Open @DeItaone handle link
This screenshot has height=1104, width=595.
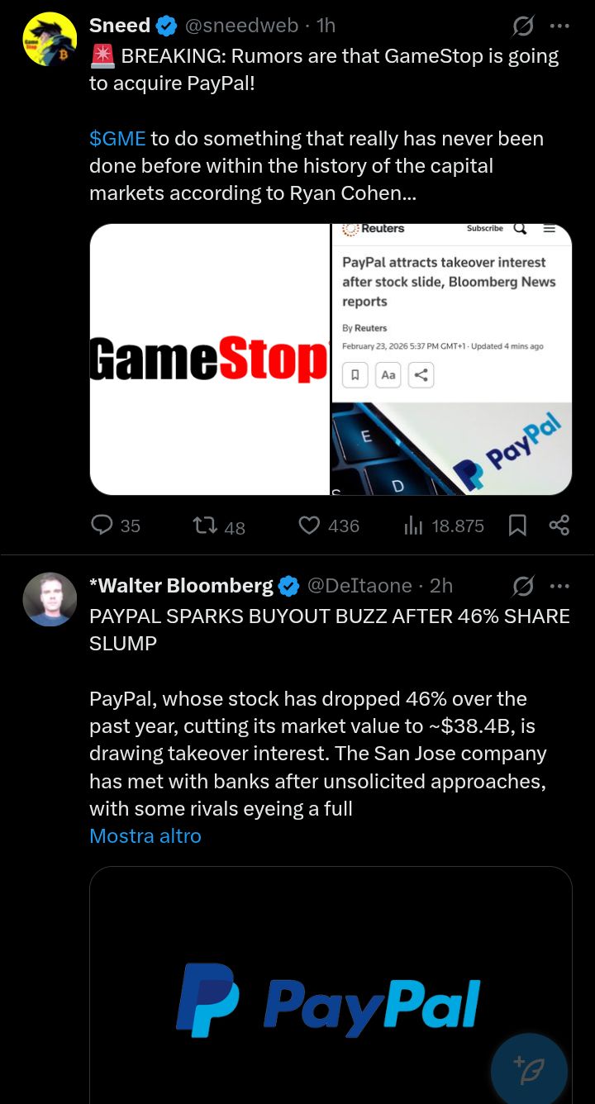(x=359, y=585)
